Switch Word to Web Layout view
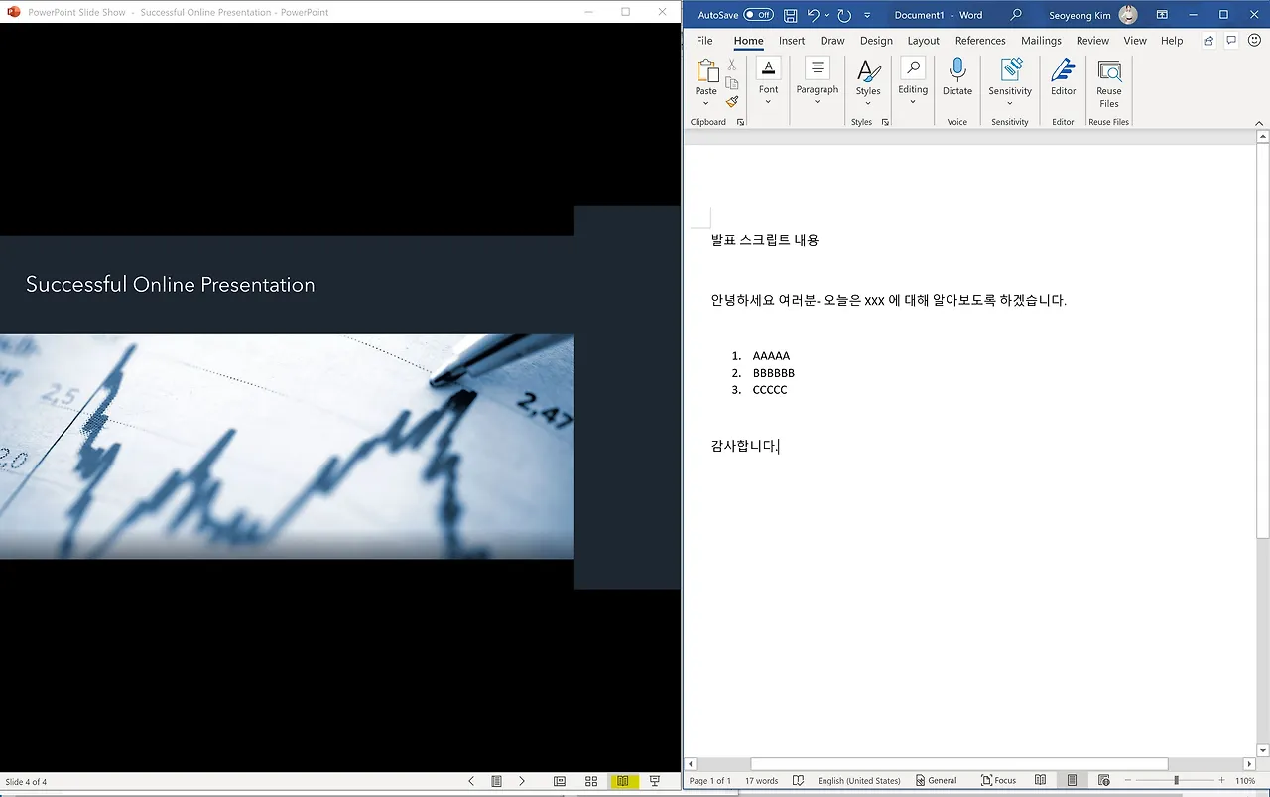1270x797 pixels. click(1104, 781)
